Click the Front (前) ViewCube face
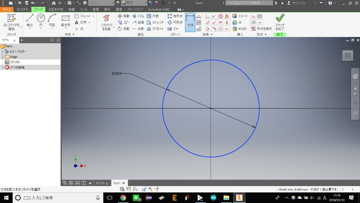 (x=348, y=55)
